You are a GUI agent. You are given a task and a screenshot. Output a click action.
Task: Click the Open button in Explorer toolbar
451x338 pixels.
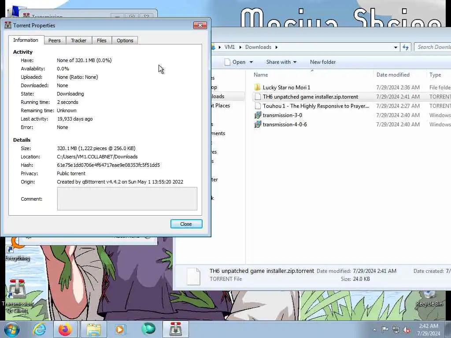click(235, 62)
